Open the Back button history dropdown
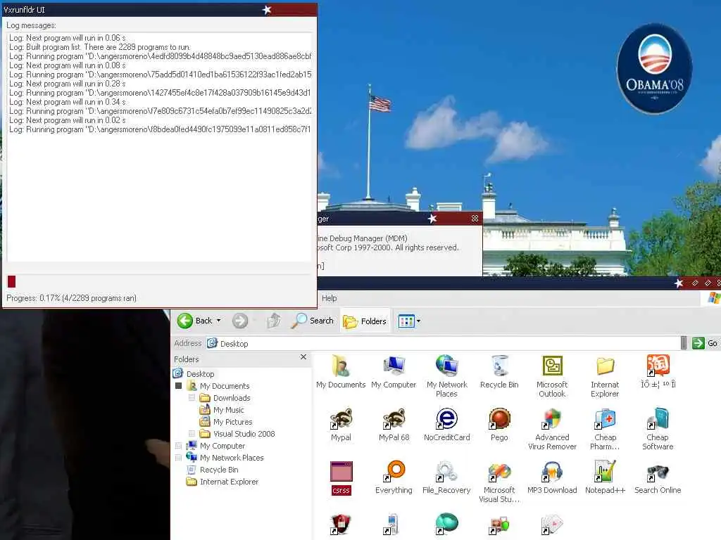Screen dimensions: 721x540 coord(218,321)
